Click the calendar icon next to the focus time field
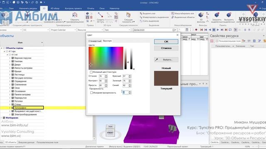This screenshot has height=149, width=266. [187, 30]
